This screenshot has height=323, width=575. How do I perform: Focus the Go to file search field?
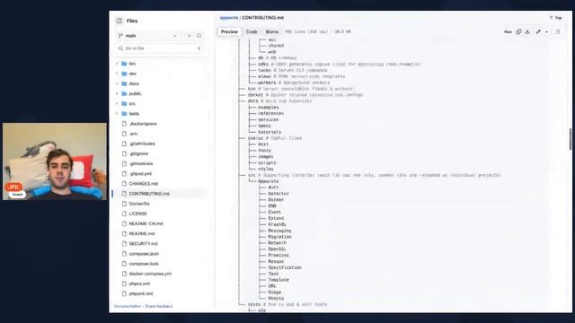[x=160, y=48]
